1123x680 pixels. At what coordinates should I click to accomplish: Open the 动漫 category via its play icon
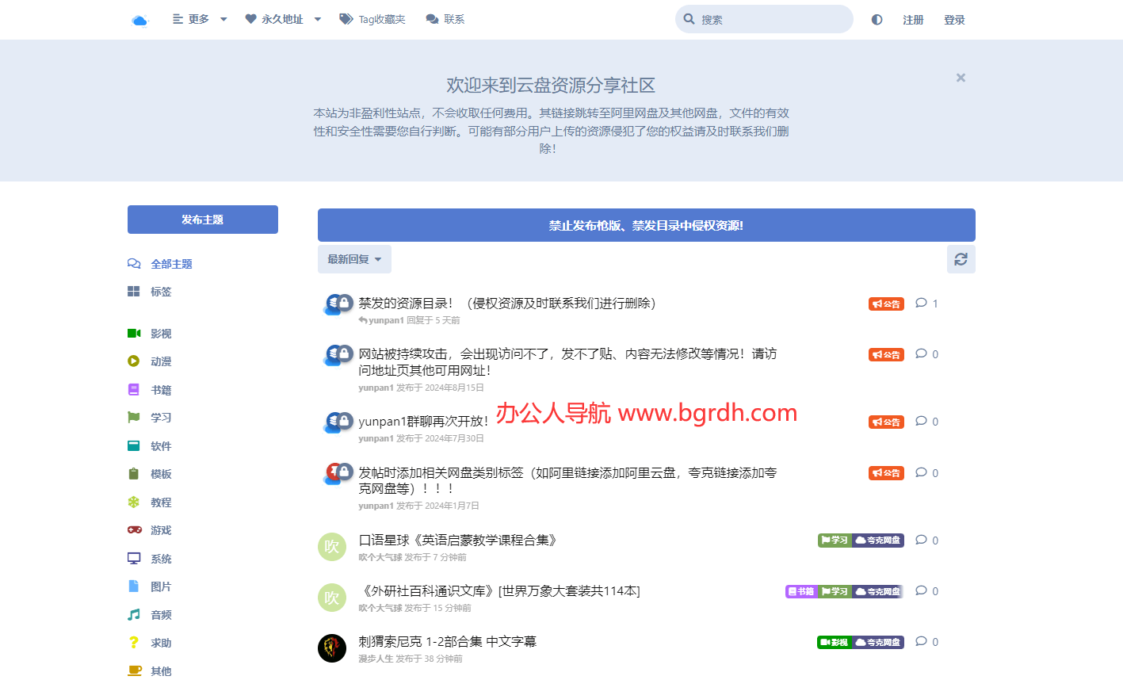134,361
